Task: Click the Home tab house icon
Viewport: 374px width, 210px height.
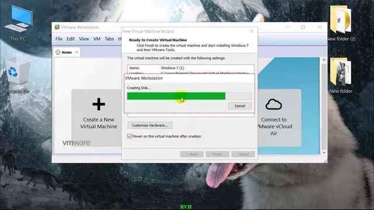Action: [58, 52]
